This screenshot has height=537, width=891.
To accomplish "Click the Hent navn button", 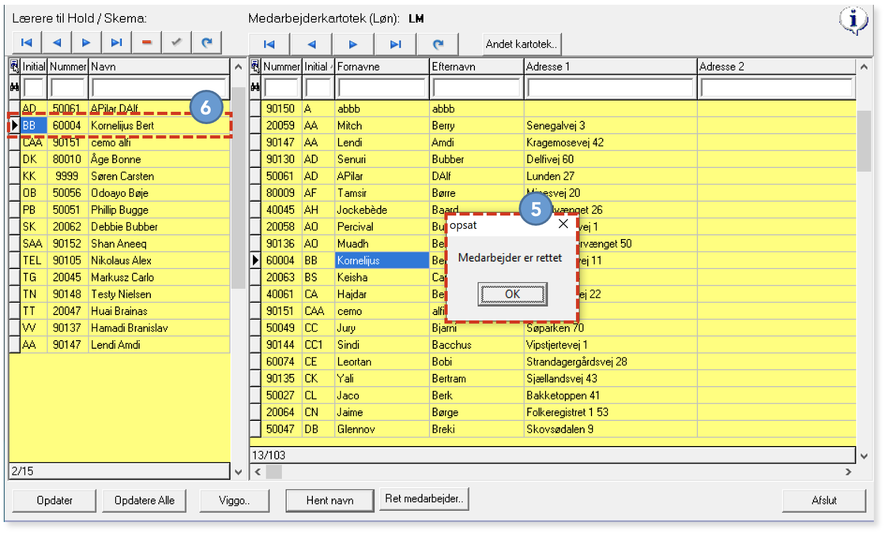I will coord(330,500).
